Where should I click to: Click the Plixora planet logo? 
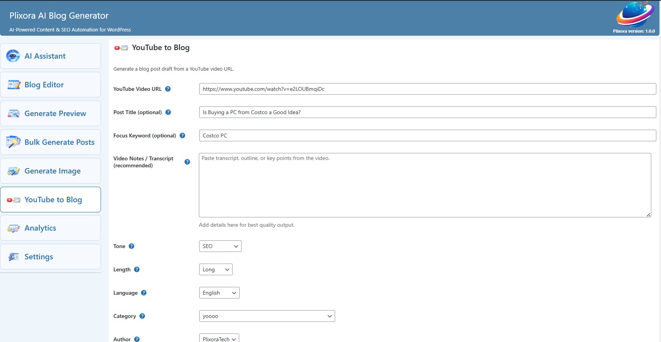tap(635, 15)
